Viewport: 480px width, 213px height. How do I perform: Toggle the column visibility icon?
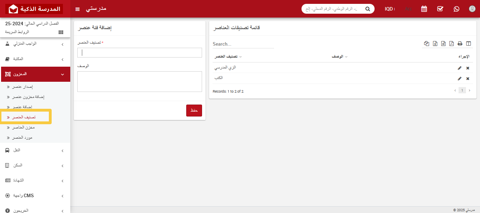point(468,44)
